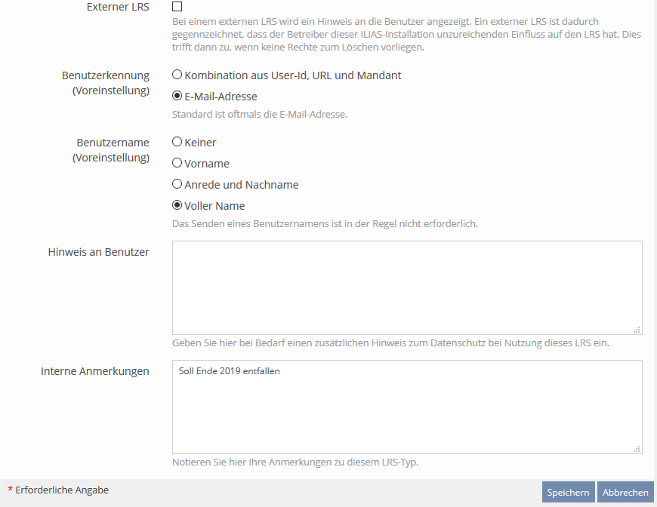This screenshot has width=657, height=507.
Task: Pick the Vorname radio button
Action: (177, 163)
